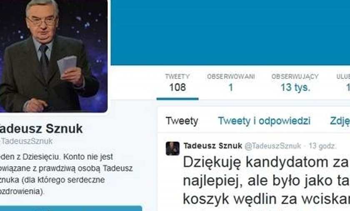Open the 13 godz. tweet timestamp
The image size is (350, 211).
322,146
